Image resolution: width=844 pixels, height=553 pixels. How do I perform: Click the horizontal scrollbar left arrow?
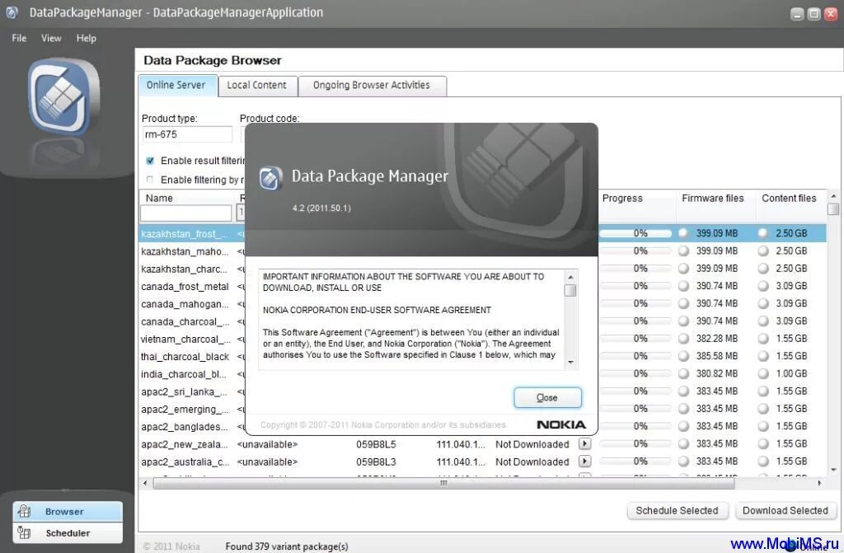(x=145, y=483)
